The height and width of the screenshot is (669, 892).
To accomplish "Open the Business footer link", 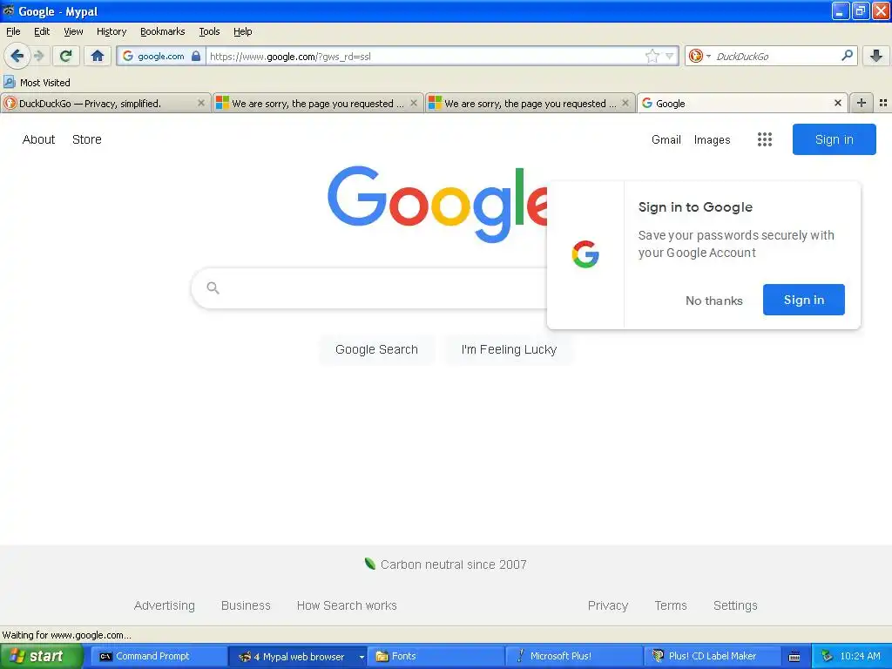I will click(x=246, y=605).
